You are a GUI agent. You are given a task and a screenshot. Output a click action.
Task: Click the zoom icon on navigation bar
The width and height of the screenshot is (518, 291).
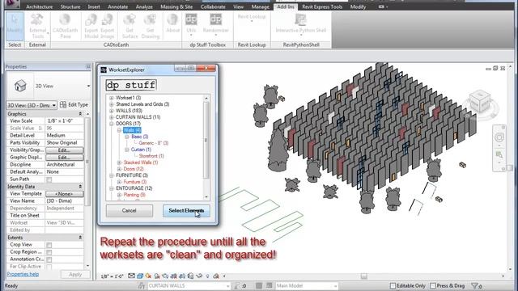click(x=499, y=154)
